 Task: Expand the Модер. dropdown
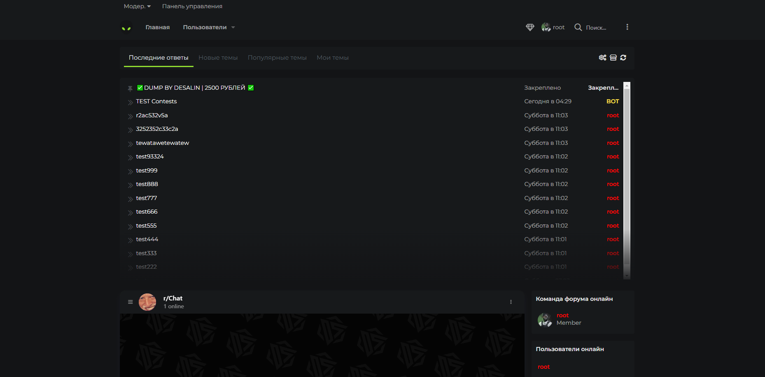tap(137, 6)
